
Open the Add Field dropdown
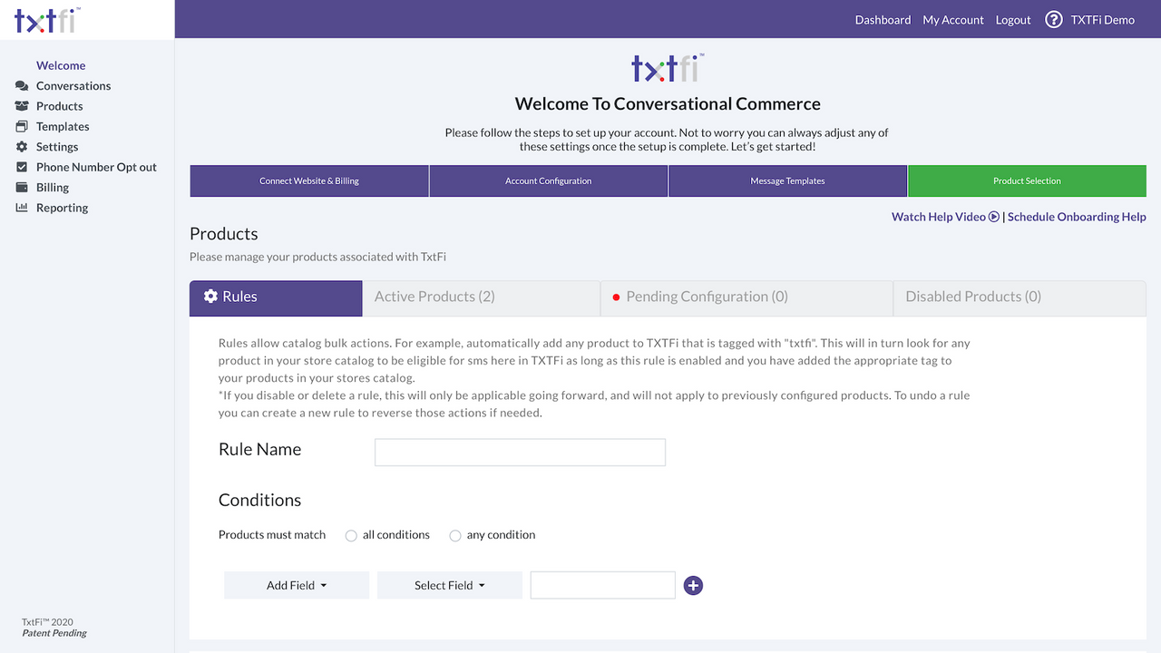296,585
